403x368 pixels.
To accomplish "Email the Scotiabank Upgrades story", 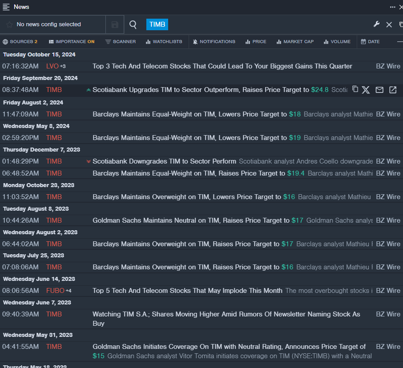I will 379,90.
